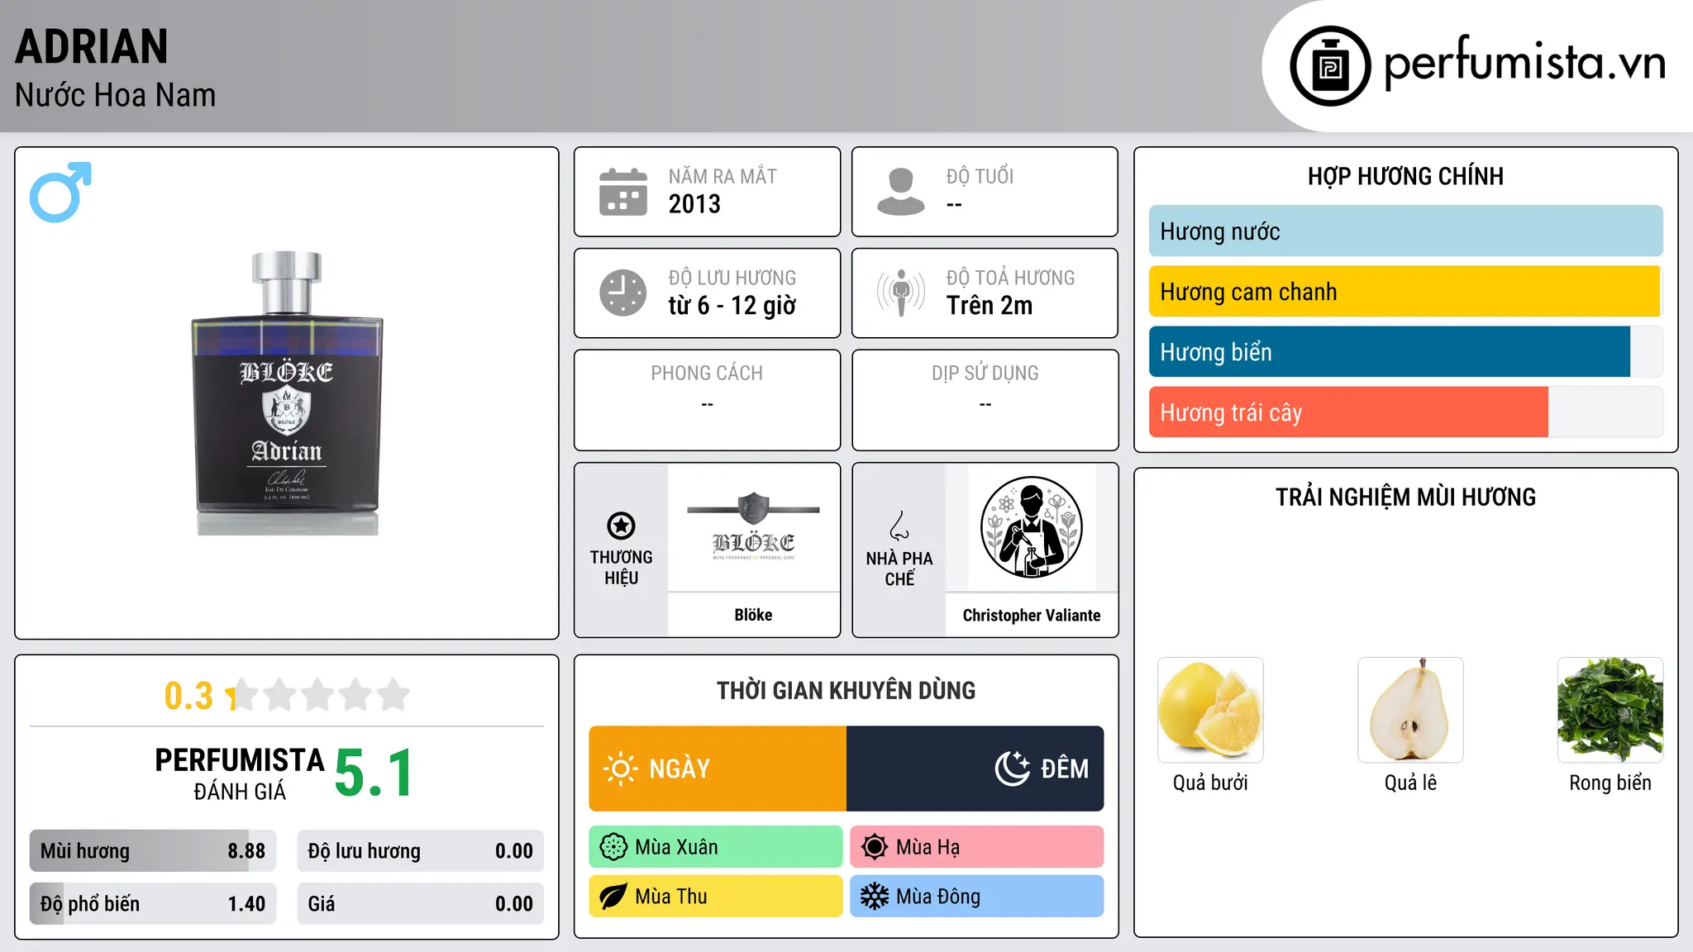The width and height of the screenshot is (1693, 952).
Task: Click the NHÀ PHA CHẾ label
Action: 899,569
